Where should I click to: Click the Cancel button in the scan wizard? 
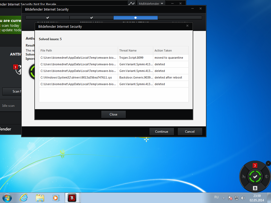(x=190, y=132)
